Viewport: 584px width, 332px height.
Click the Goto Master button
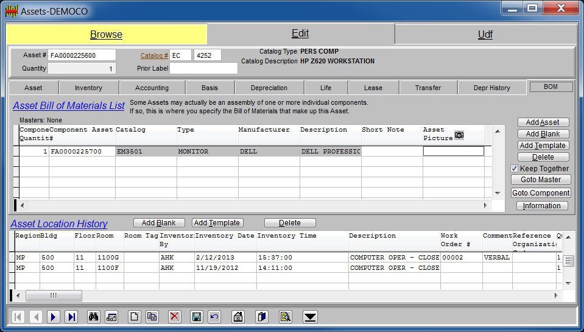click(x=541, y=180)
